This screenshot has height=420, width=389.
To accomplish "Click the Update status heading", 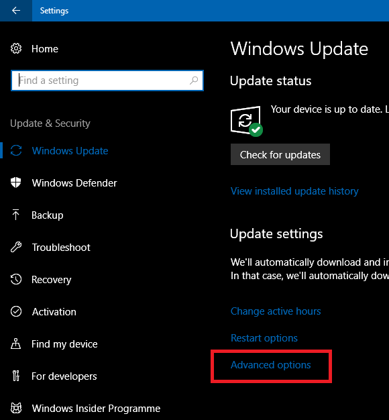I will [x=271, y=81].
